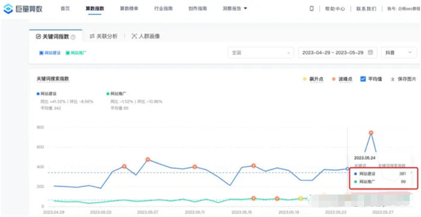
Task: Open the mobile phone icon in header
Action: click(x=312, y=8)
